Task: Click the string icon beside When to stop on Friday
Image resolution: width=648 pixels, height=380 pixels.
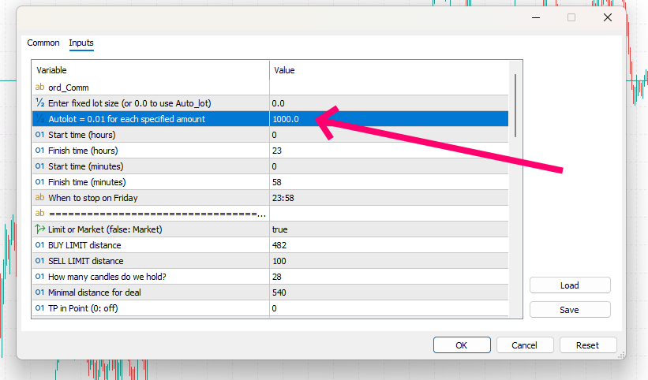Action: [x=39, y=198]
